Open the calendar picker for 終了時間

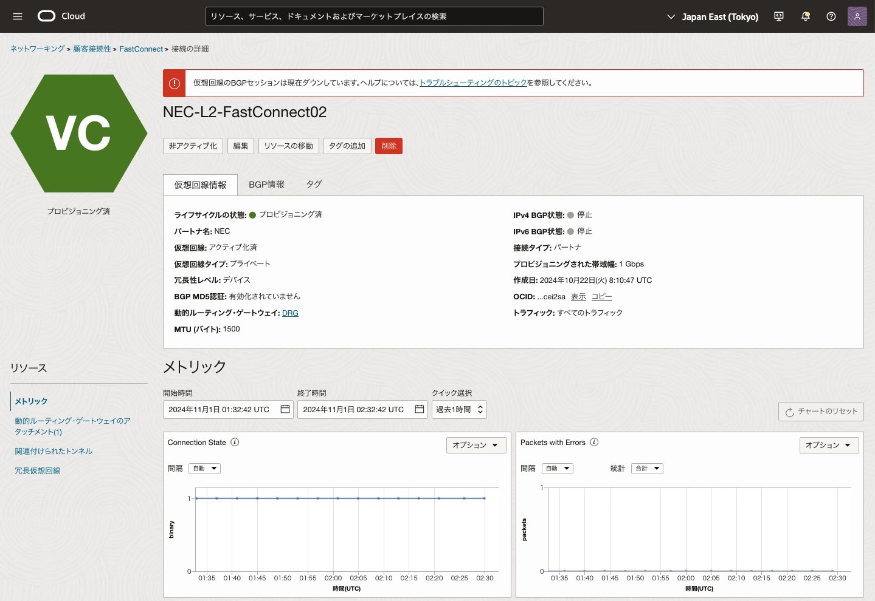[419, 409]
